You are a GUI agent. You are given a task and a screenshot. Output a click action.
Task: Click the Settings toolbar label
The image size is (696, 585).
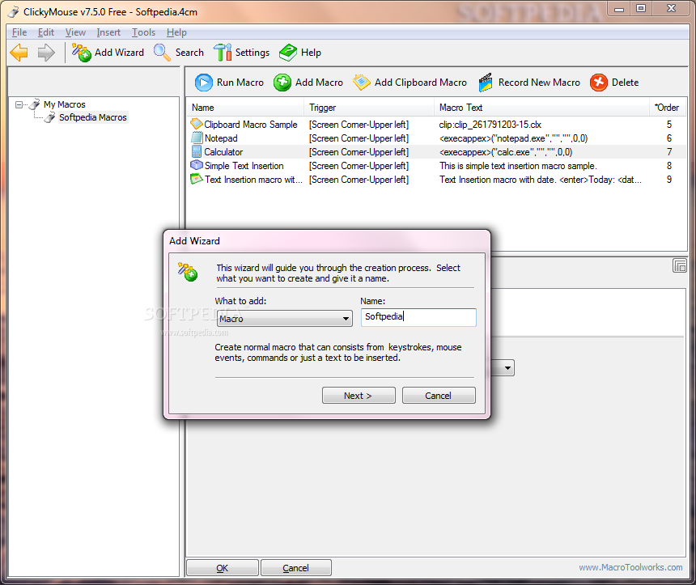pos(253,53)
